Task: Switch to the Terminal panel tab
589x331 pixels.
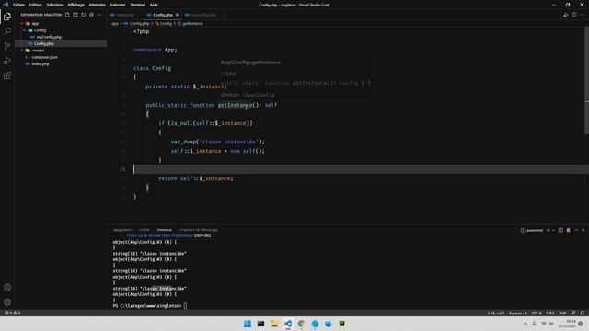Action: [x=165, y=230]
